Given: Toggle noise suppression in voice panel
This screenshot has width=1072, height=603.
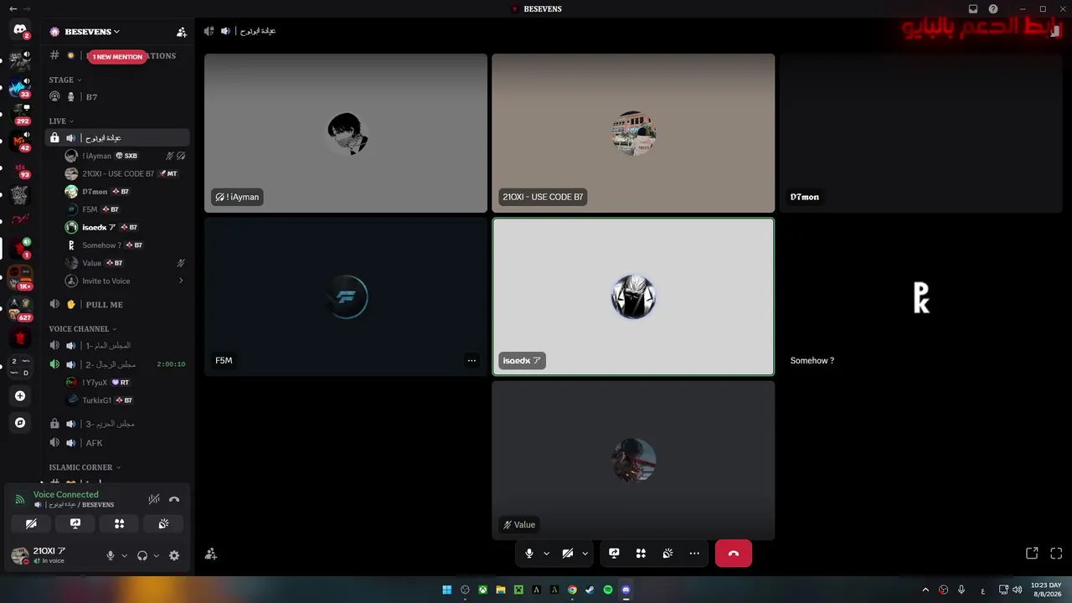Looking at the screenshot, I should (x=154, y=499).
